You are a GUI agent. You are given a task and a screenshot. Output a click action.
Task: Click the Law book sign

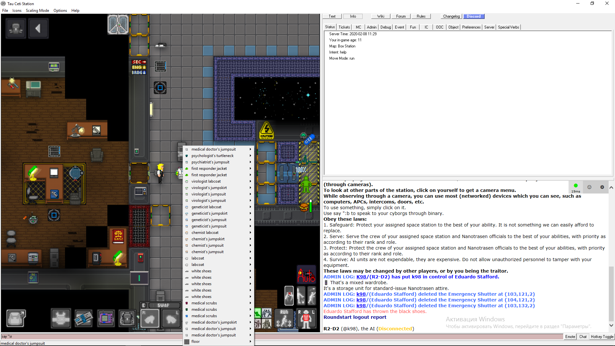click(119, 236)
